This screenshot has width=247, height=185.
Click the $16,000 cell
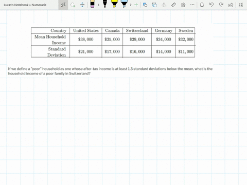click(137, 51)
